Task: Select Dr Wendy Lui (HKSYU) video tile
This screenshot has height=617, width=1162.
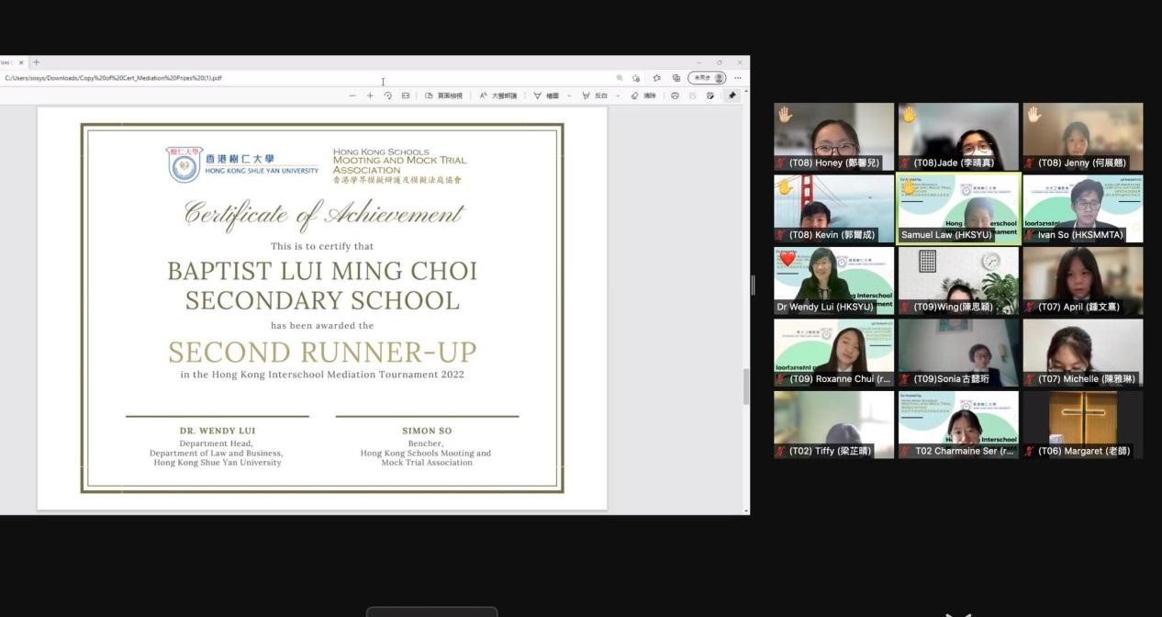Action: [x=834, y=280]
